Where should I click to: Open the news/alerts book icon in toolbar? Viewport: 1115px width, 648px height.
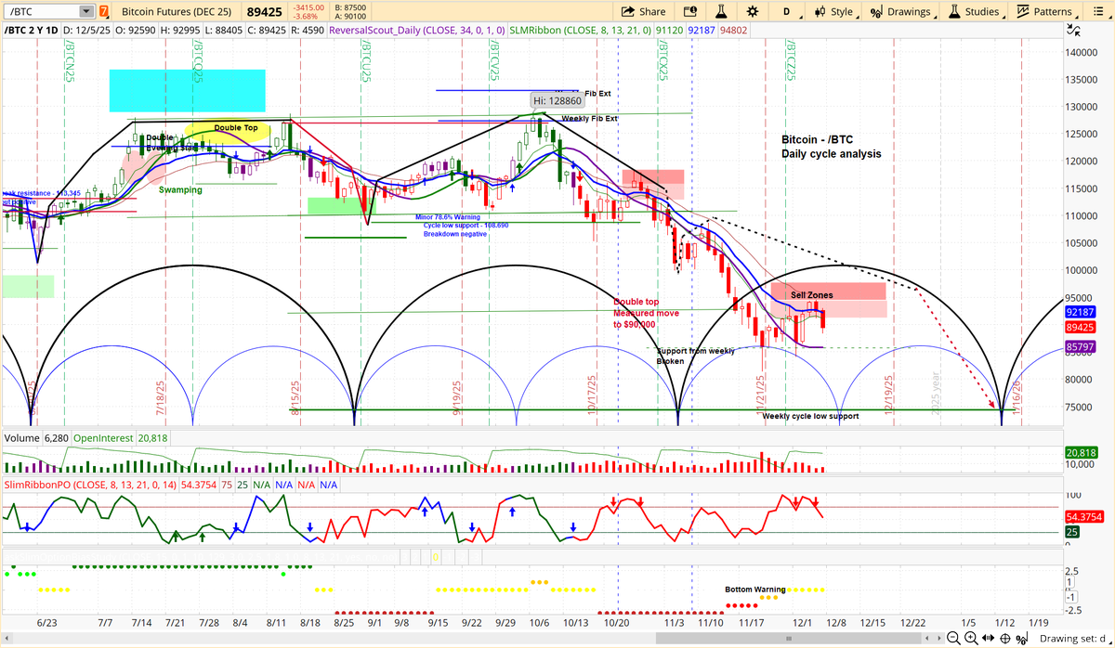(x=689, y=12)
